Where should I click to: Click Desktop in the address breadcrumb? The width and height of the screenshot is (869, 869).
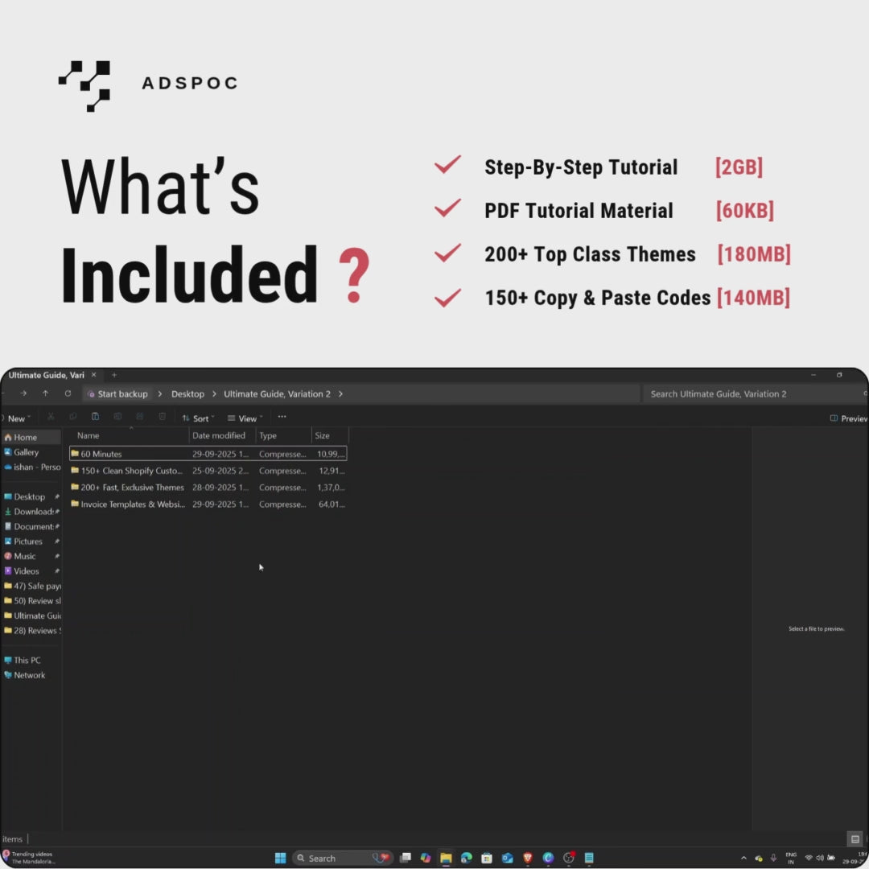pyautogui.click(x=187, y=394)
